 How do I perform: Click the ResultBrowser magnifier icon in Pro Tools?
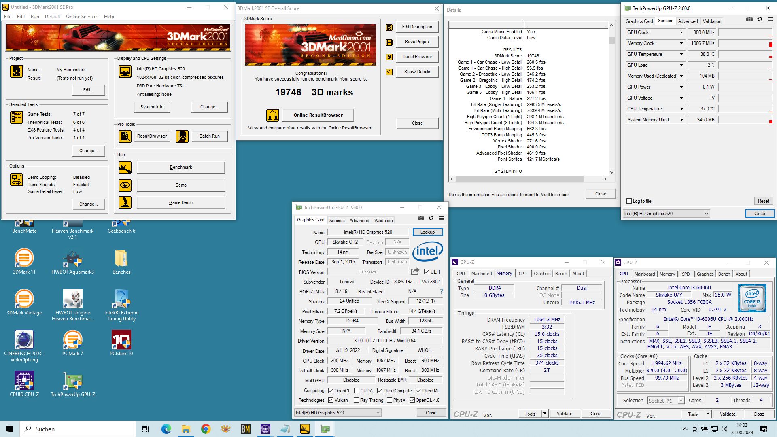pyautogui.click(x=125, y=136)
